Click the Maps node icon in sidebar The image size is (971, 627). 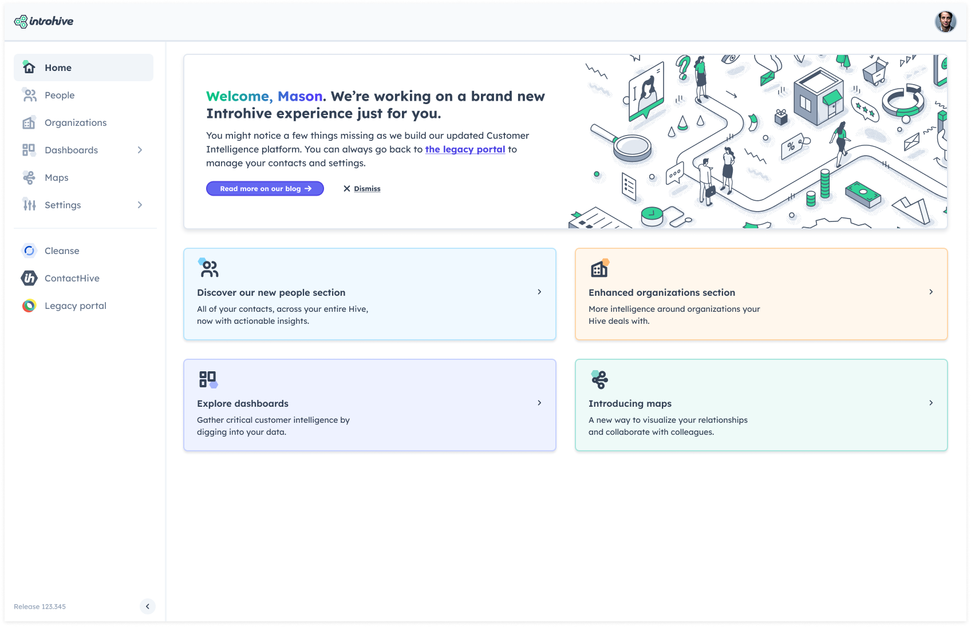pyautogui.click(x=29, y=177)
